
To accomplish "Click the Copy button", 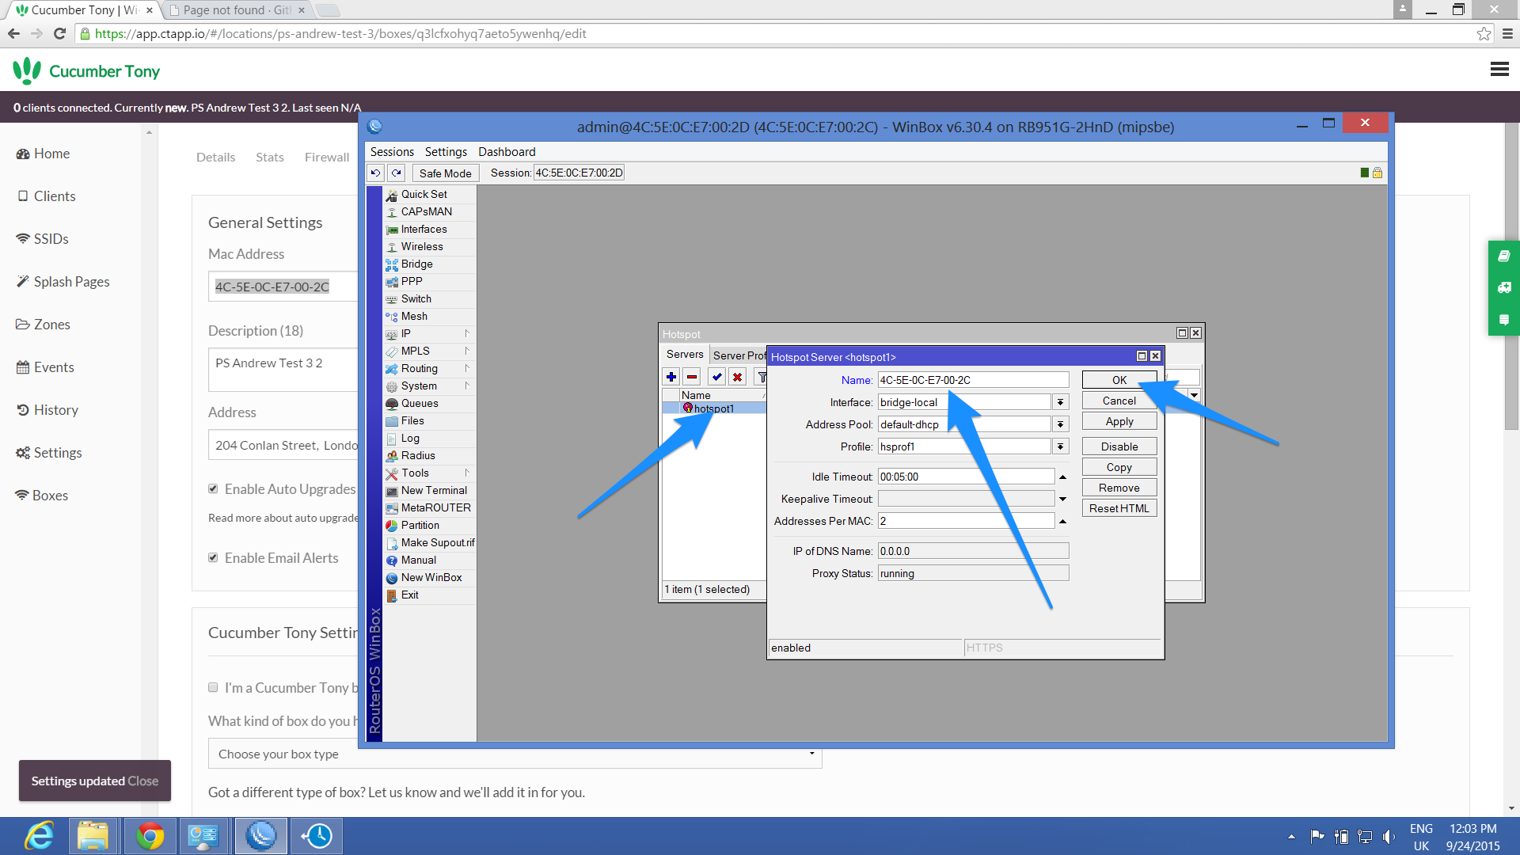I will coord(1119,467).
